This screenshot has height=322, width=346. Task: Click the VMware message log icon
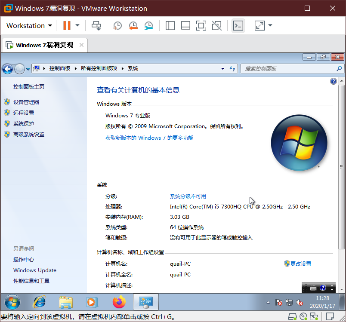click(330, 317)
